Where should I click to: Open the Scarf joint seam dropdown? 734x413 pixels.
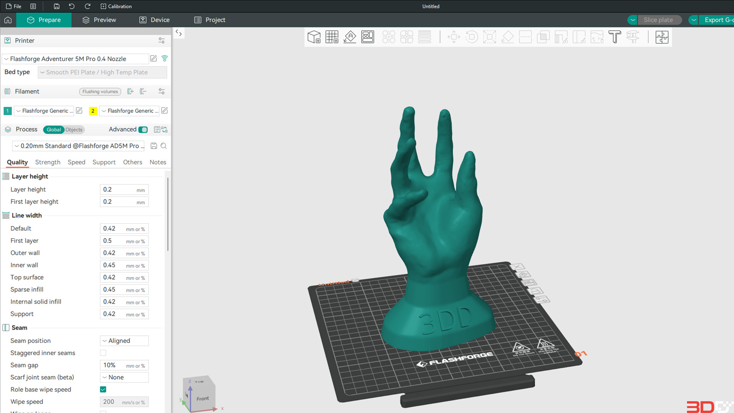[124, 377]
